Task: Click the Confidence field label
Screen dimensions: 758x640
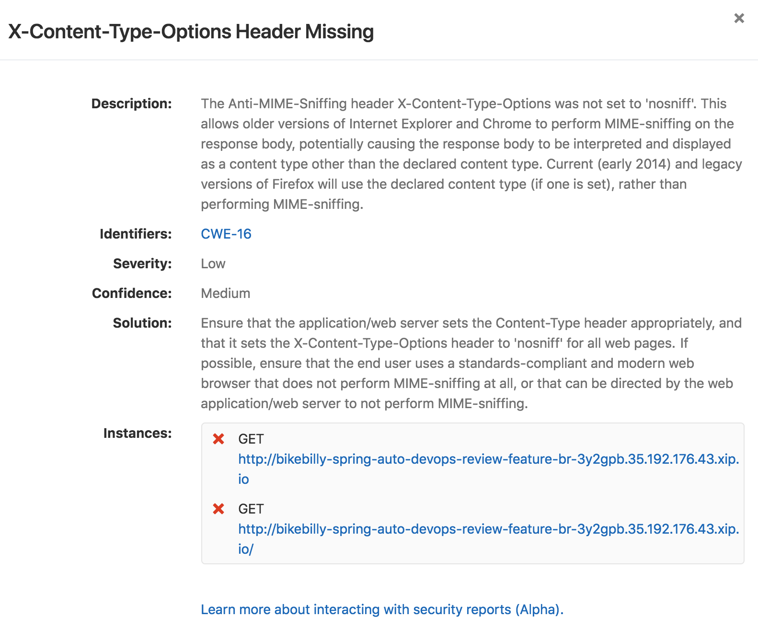Action: (x=131, y=293)
